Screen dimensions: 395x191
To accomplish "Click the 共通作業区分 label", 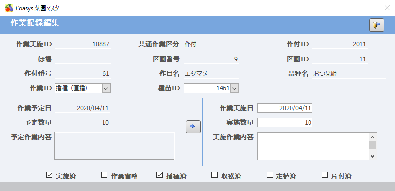I will pyautogui.click(x=159, y=44).
